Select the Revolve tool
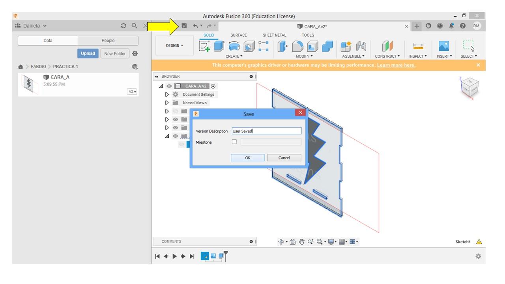The width and height of the screenshot is (505, 284). coord(234,47)
